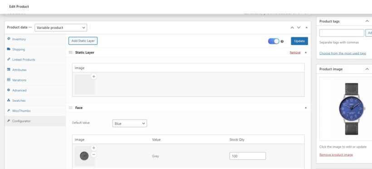Click Choose from the most used tags
Image resolution: width=372 pixels, height=169 pixels.
pos(343,53)
